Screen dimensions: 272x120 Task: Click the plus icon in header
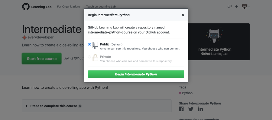click(x=236, y=7)
